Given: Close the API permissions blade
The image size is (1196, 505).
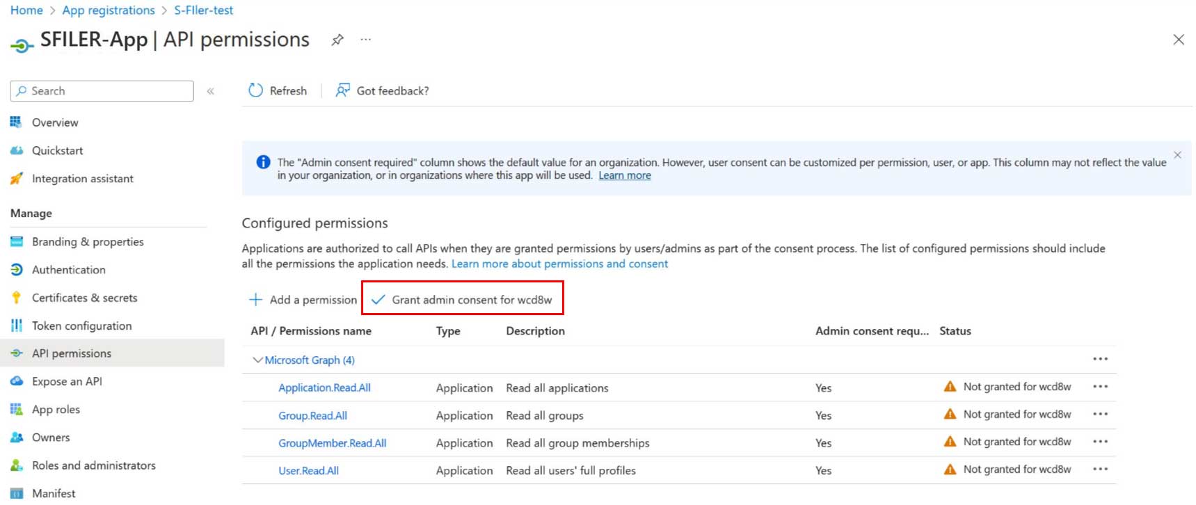Looking at the screenshot, I should pos(1179,40).
